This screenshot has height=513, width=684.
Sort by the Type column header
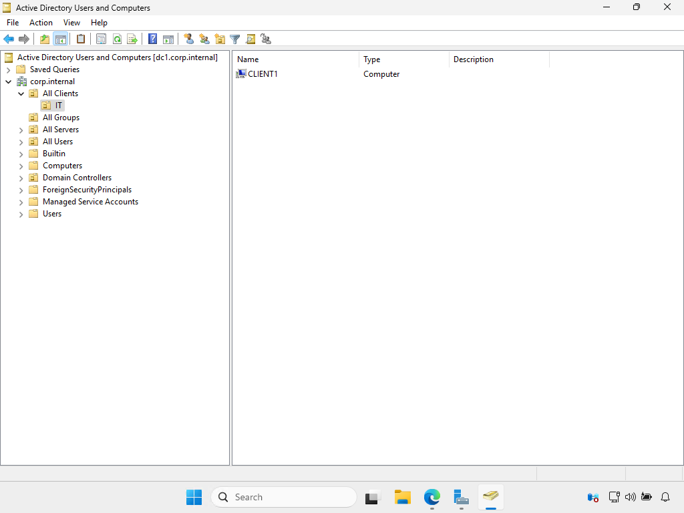pos(404,59)
